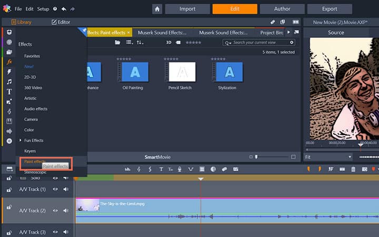Open the File menu
Screen dimensions: 379x237
[x=18, y=9]
